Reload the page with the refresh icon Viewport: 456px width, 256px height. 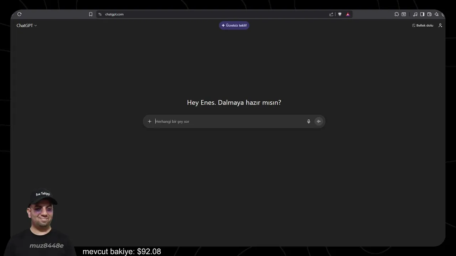tap(19, 14)
